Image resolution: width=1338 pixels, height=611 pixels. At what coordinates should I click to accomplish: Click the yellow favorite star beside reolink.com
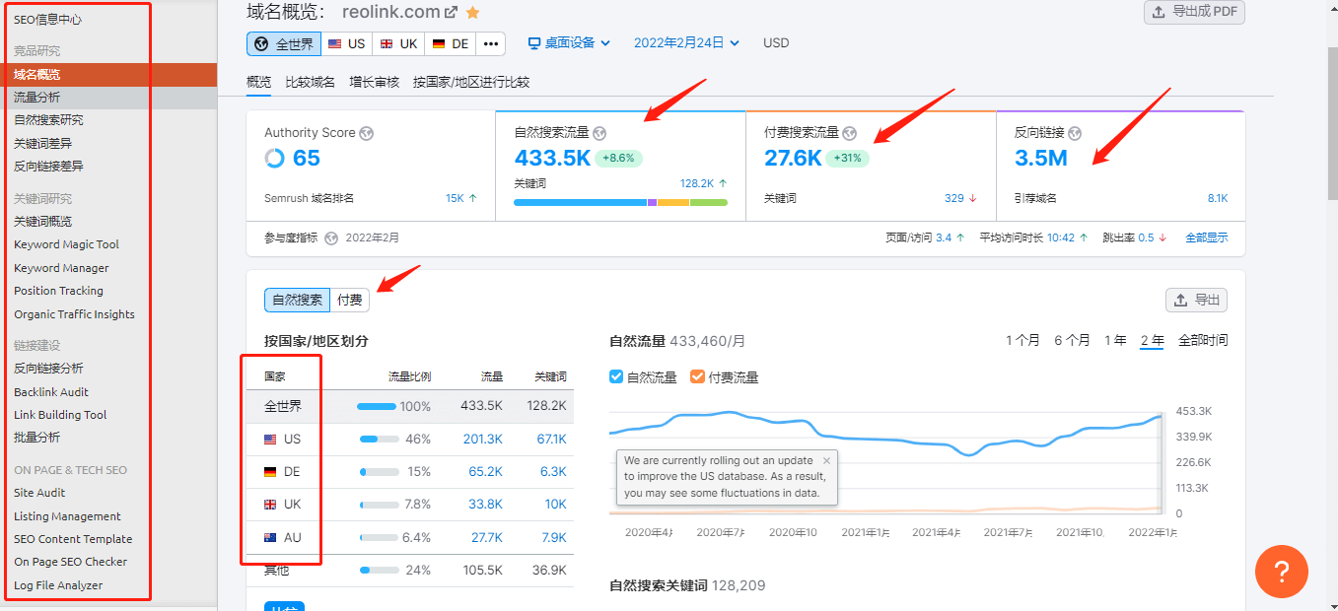pyautogui.click(x=473, y=13)
